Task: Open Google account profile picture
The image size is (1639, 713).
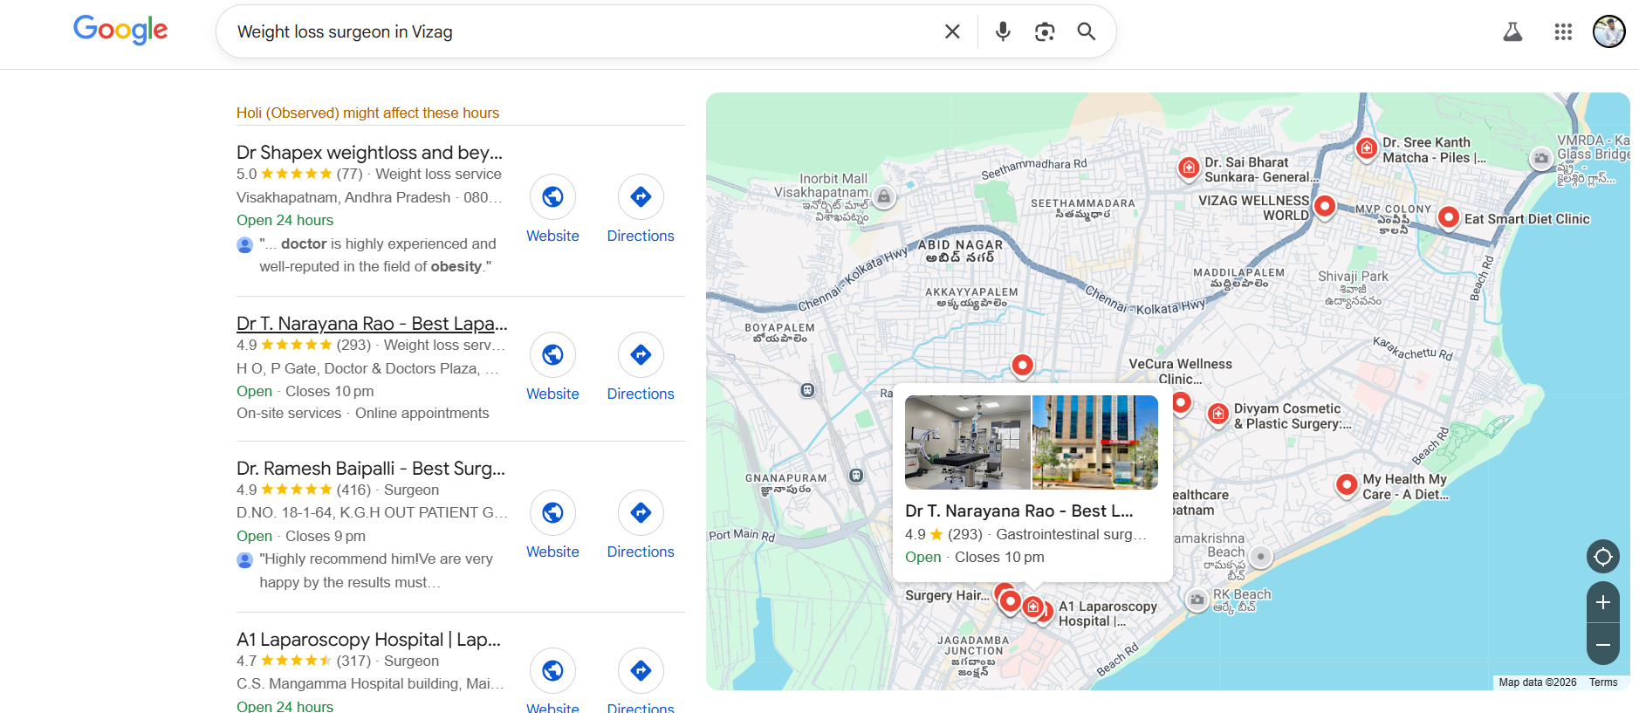Action: [1608, 32]
